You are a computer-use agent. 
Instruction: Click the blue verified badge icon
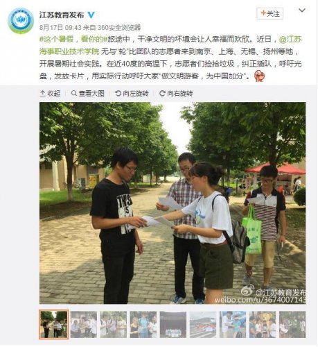tap(91, 15)
